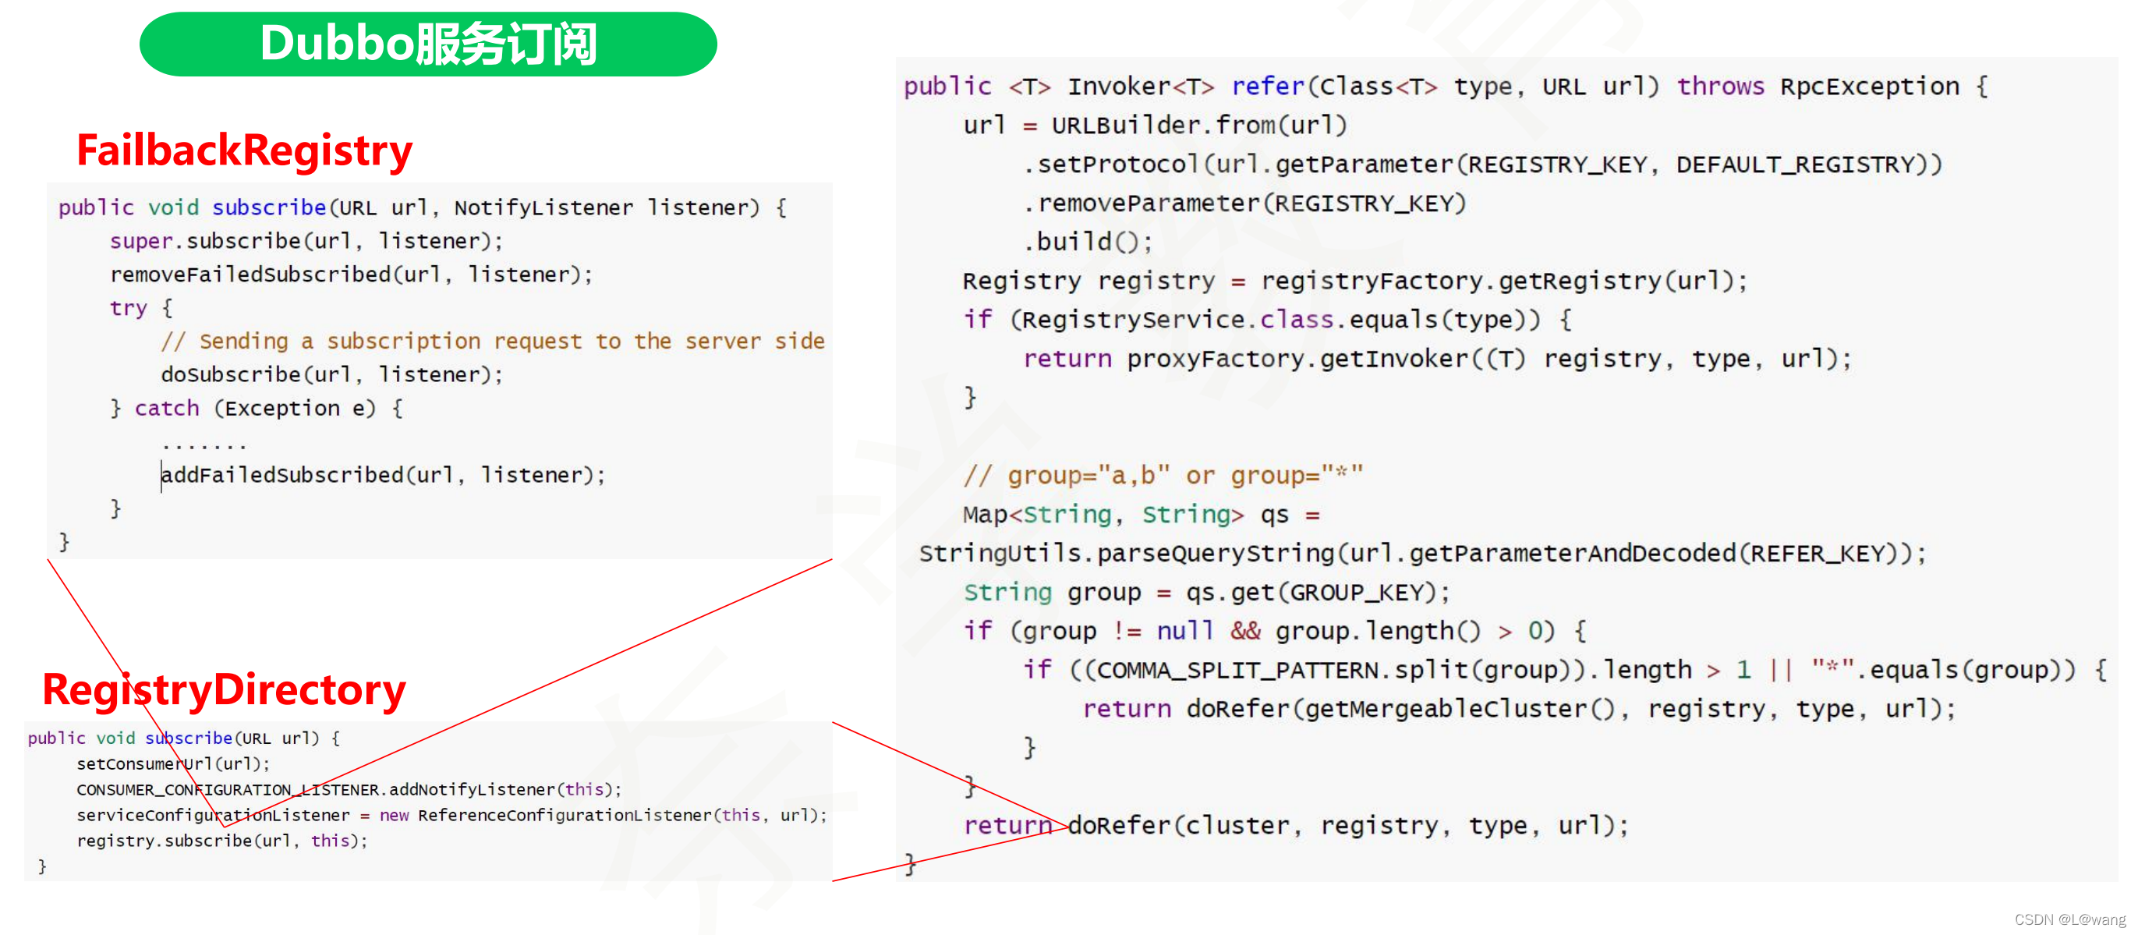Click the 'refer(Class<T> type, URL url)' signature
Screen dimensions: 2138x935
pos(1445,87)
